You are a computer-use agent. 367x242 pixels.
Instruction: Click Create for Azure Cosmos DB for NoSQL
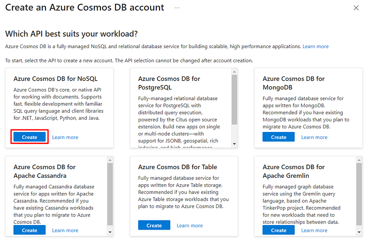30,137
